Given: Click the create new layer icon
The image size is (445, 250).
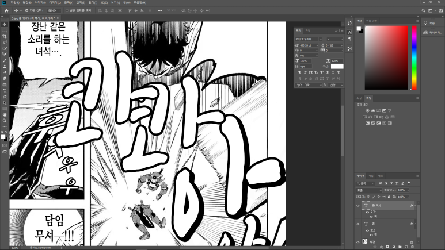Looking at the screenshot, I should [406, 247].
